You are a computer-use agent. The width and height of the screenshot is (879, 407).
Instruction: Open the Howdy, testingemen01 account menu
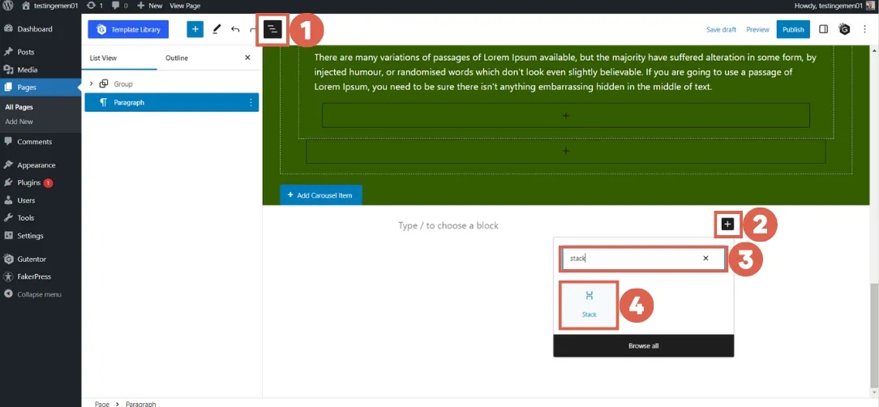coord(834,6)
